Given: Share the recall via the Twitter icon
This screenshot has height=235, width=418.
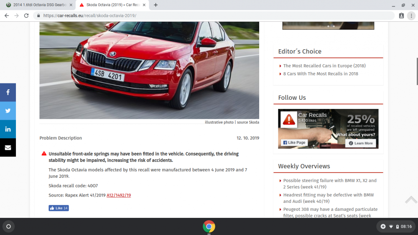Looking at the screenshot, I should [x=8, y=111].
